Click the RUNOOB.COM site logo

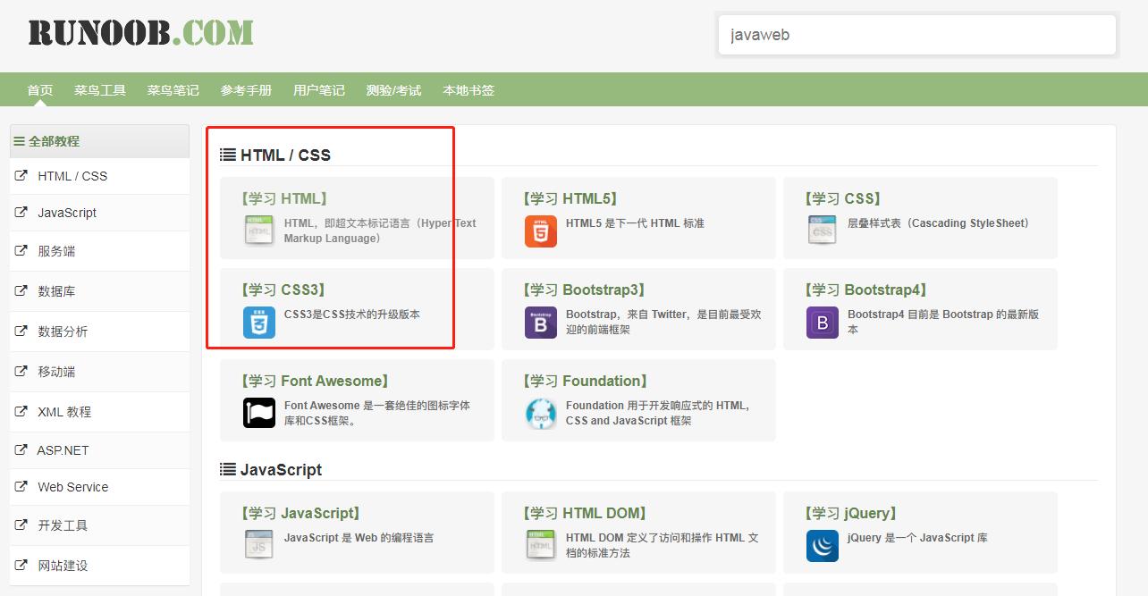coord(140,33)
